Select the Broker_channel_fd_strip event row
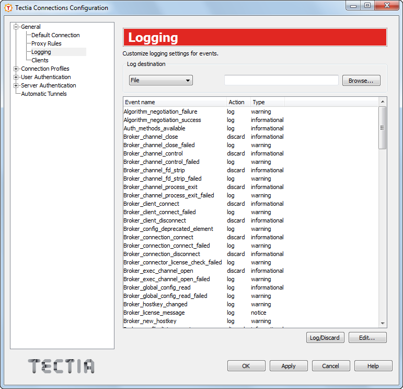 tap(203, 170)
